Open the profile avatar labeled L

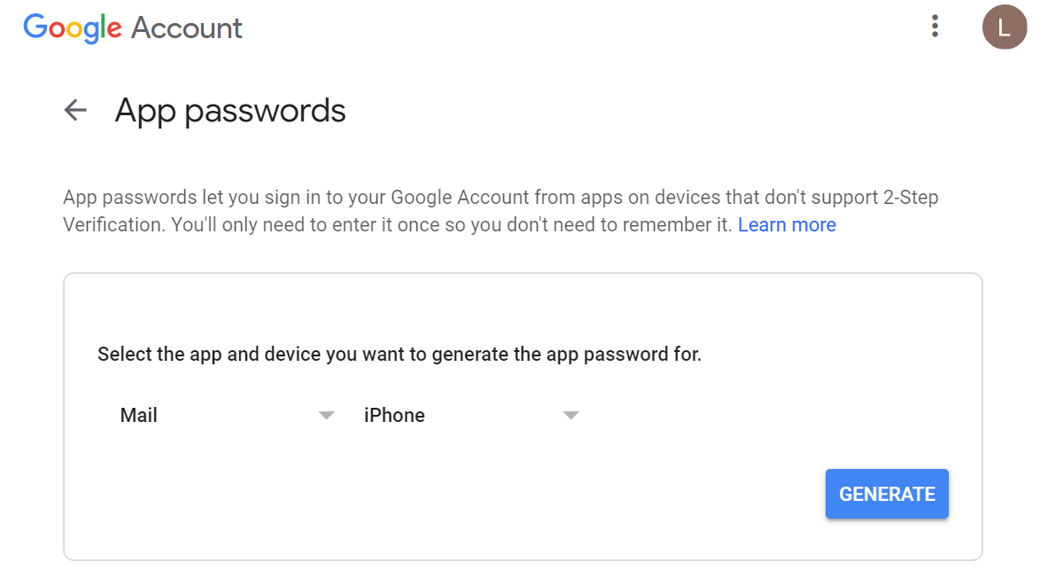point(1005,27)
